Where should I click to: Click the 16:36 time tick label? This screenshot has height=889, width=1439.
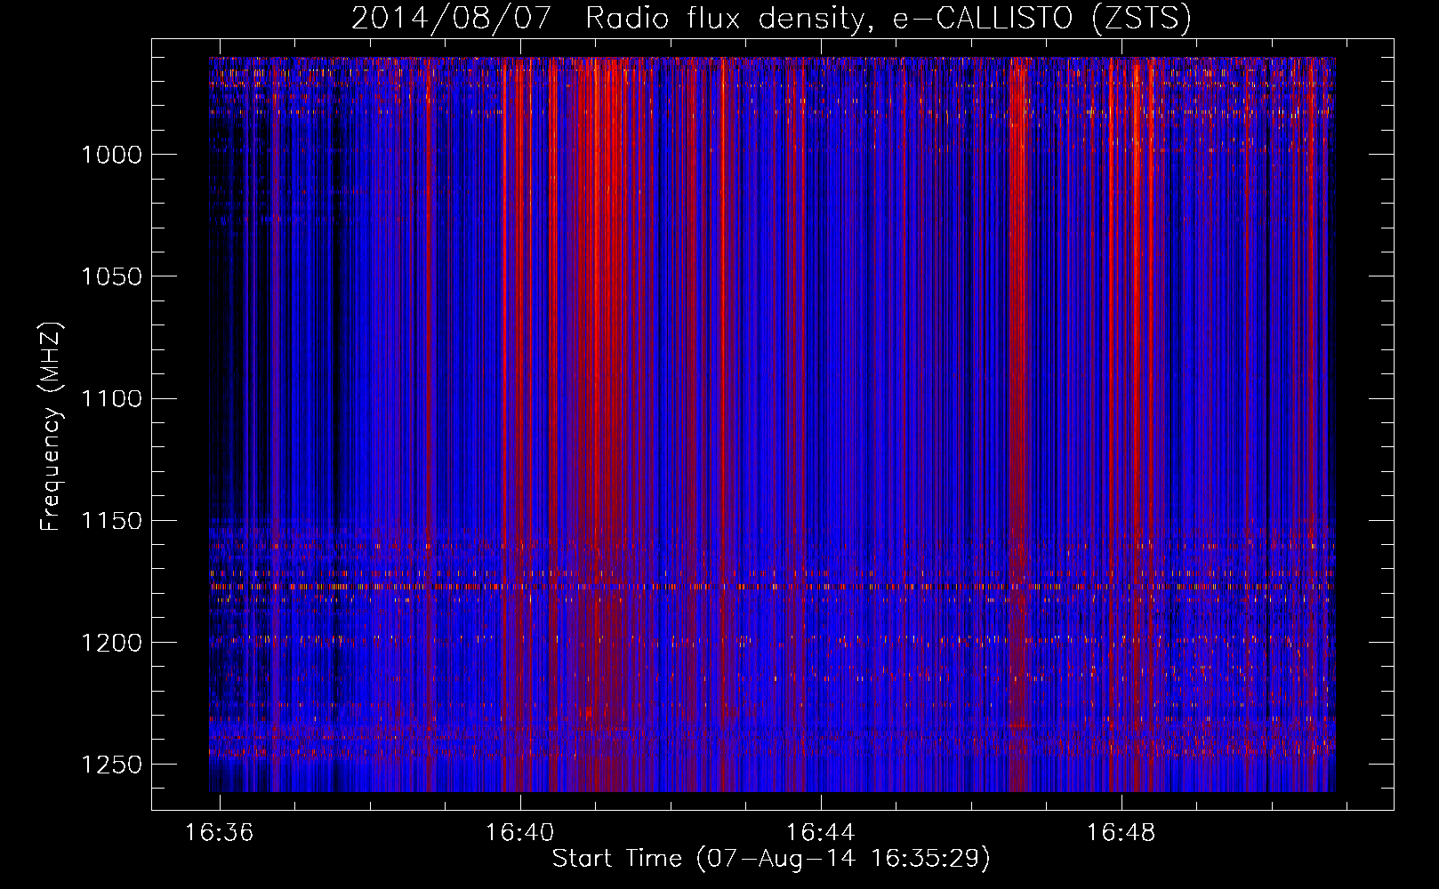[219, 833]
